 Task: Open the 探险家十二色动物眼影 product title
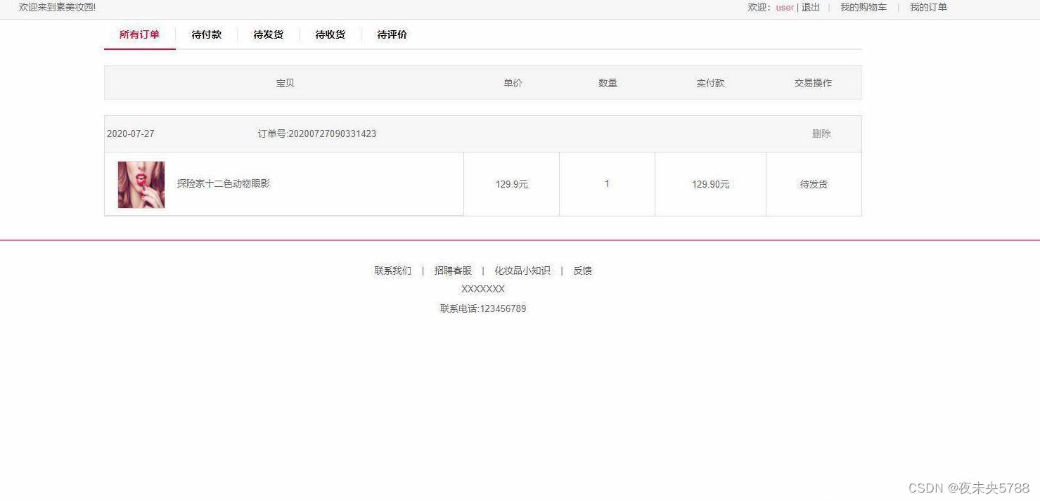click(224, 183)
